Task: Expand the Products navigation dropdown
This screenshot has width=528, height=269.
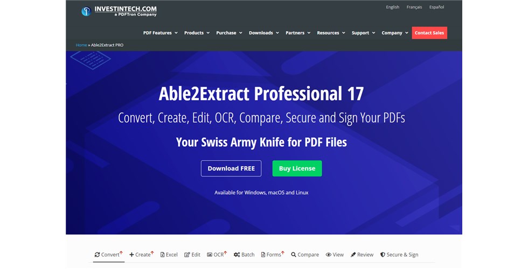Action: click(x=197, y=33)
